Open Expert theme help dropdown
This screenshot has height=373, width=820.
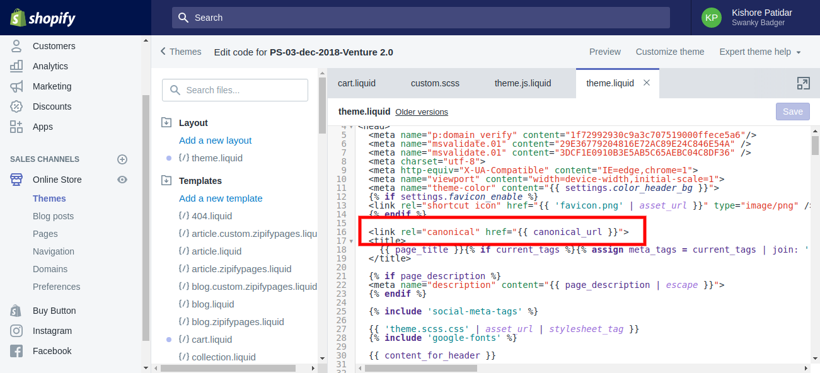click(760, 52)
